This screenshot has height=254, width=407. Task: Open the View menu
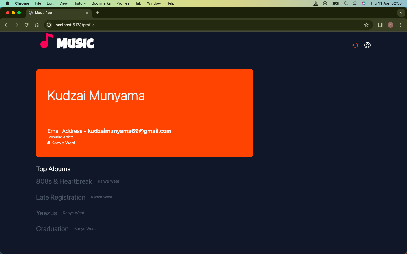click(x=64, y=3)
